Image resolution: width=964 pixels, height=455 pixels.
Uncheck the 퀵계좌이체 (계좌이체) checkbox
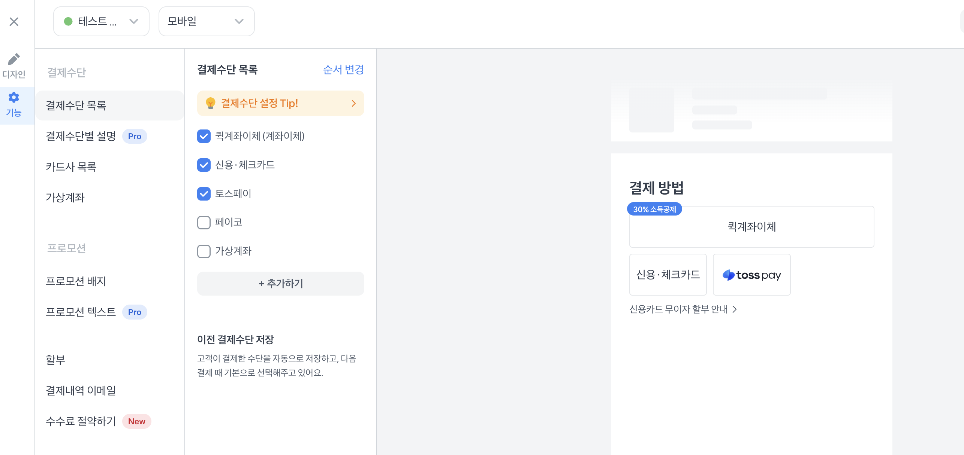point(204,136)
